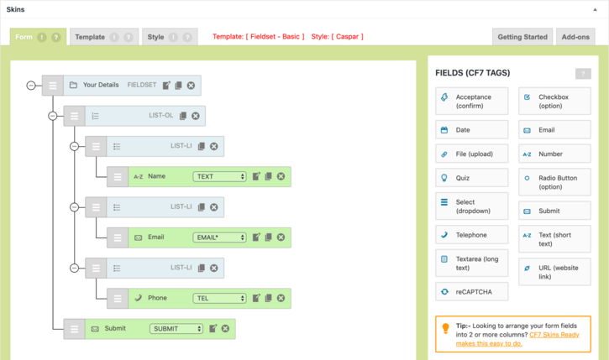The width and height of the screenshot is (609, 360).
Task: Add a Checkbox (option) field
Action: coord(554,102)
